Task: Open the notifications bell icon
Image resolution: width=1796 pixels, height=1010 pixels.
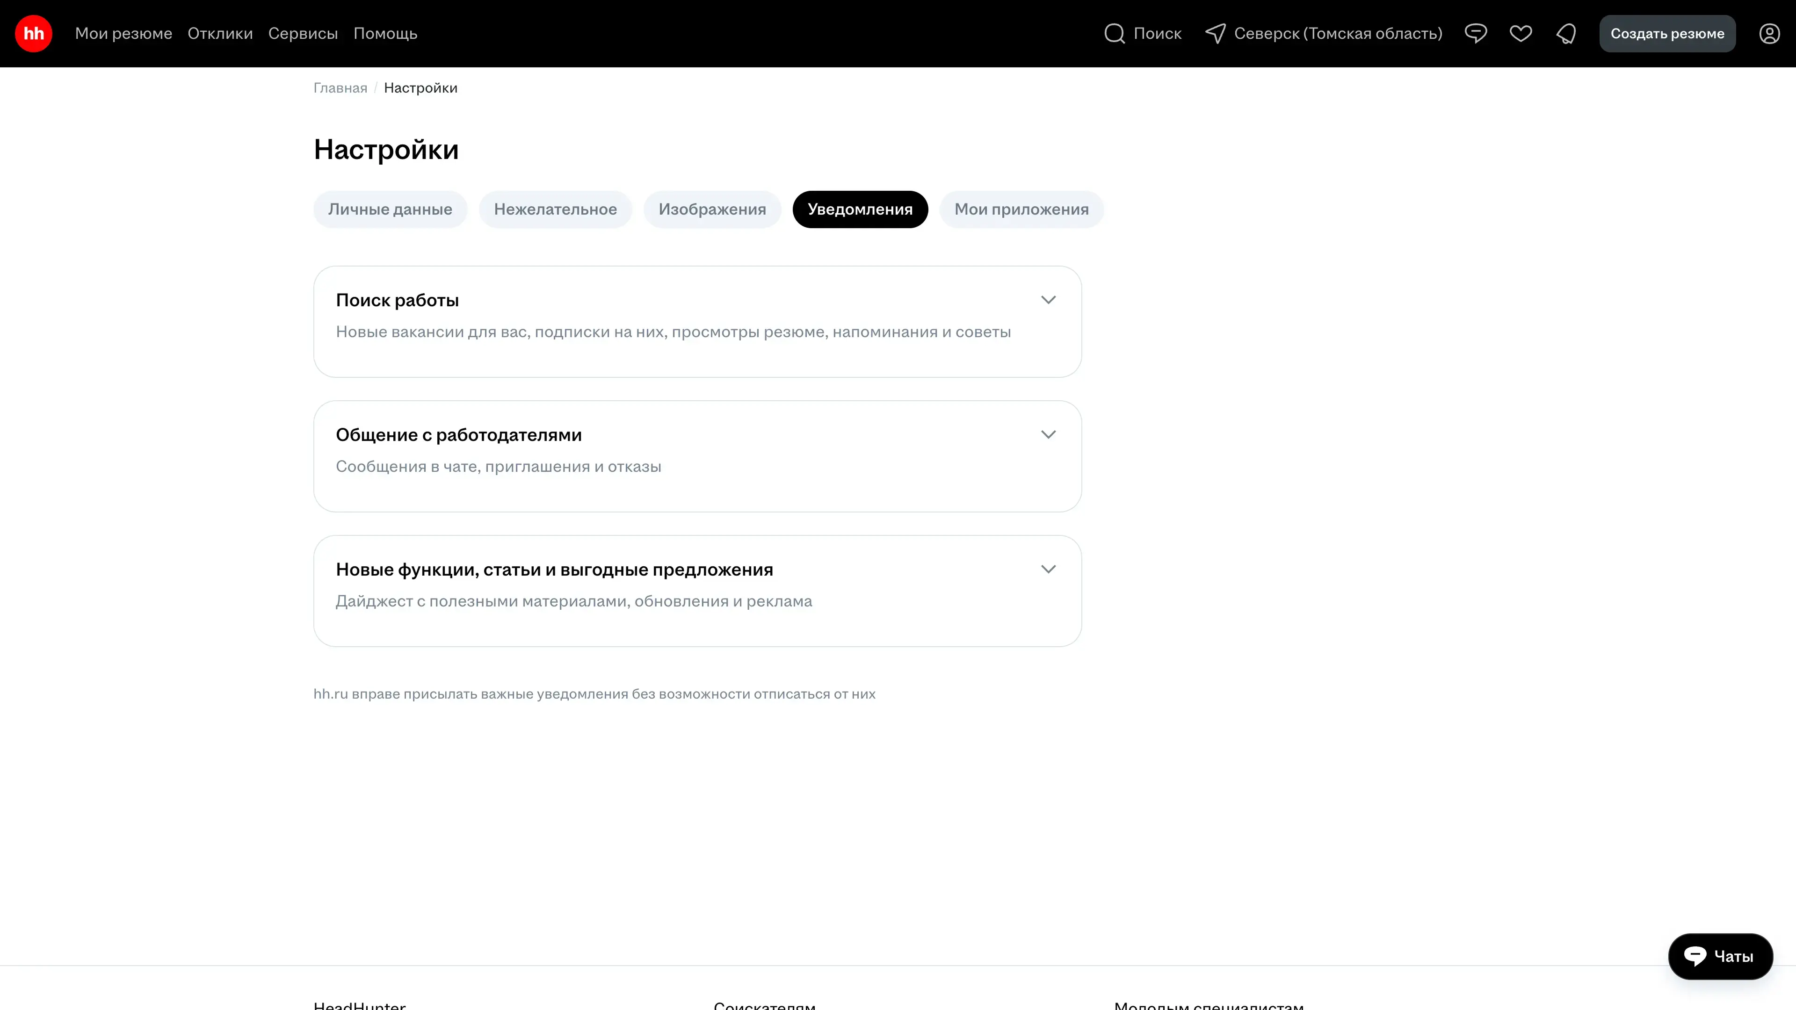Action: tap(1566, 34)
